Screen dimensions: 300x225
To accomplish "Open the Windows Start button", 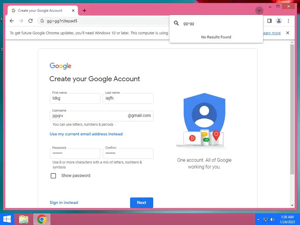I will [7, 219].
